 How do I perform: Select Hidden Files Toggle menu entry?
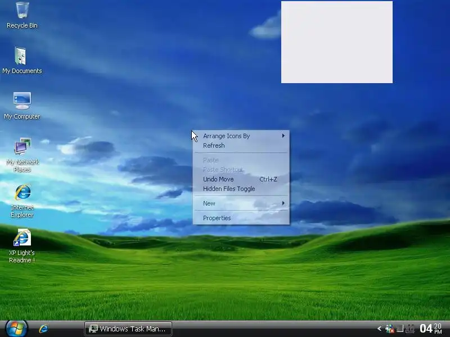click(x=241, y=189)
